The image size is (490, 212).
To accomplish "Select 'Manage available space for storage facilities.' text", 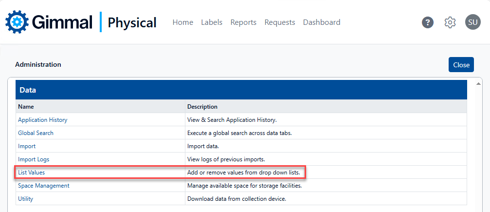I will (x=244, y=185).
